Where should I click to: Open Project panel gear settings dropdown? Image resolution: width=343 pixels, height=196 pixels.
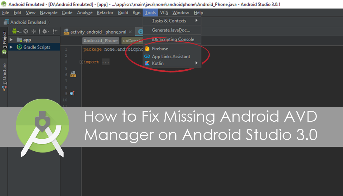coord(46,31)
